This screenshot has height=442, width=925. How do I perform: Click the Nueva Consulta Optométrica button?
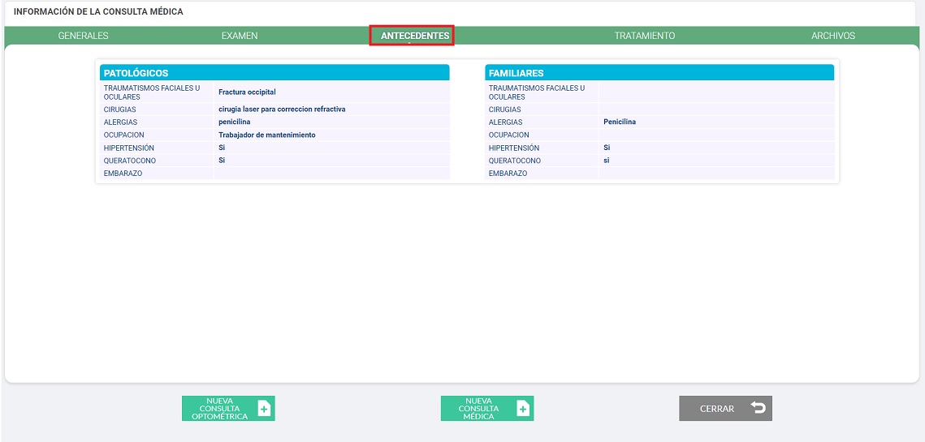pyautogui.click(x=228, y=409)
